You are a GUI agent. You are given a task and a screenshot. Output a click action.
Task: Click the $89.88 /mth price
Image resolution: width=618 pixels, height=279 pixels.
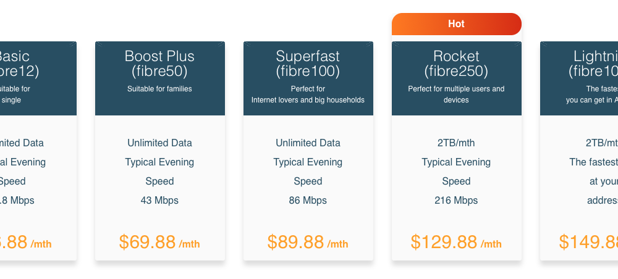(308, 242)
